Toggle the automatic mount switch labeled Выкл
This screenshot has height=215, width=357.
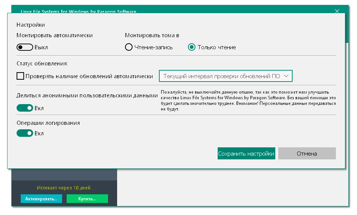point(25,47)
